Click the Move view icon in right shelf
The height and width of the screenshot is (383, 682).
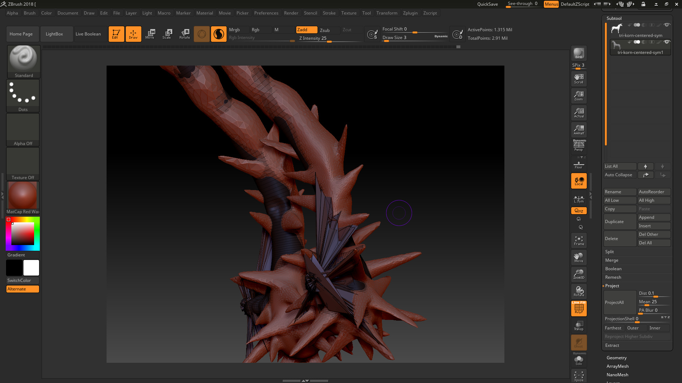[x=579, y=257]
